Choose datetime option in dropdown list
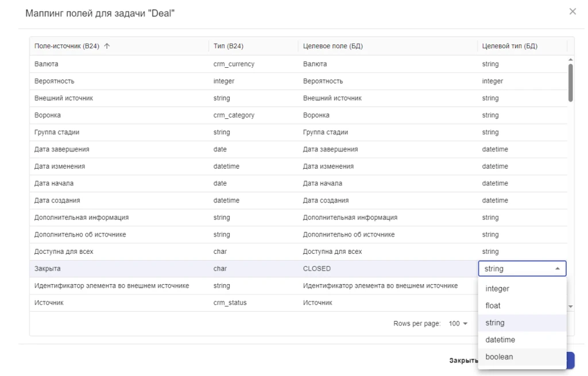Screen dimensions: 588x376 tap(500, 340)
